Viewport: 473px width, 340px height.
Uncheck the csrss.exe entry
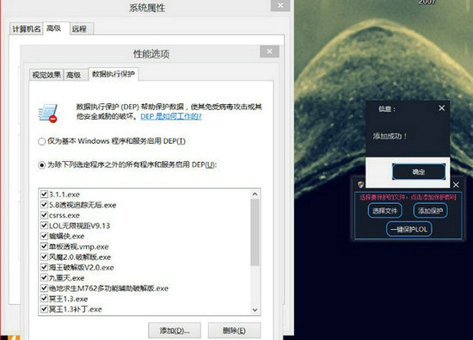coord(44,215)
